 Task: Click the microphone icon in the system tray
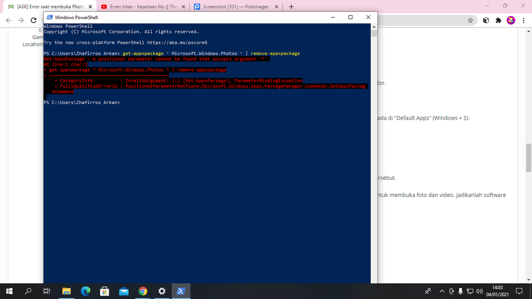pos(461,291)
